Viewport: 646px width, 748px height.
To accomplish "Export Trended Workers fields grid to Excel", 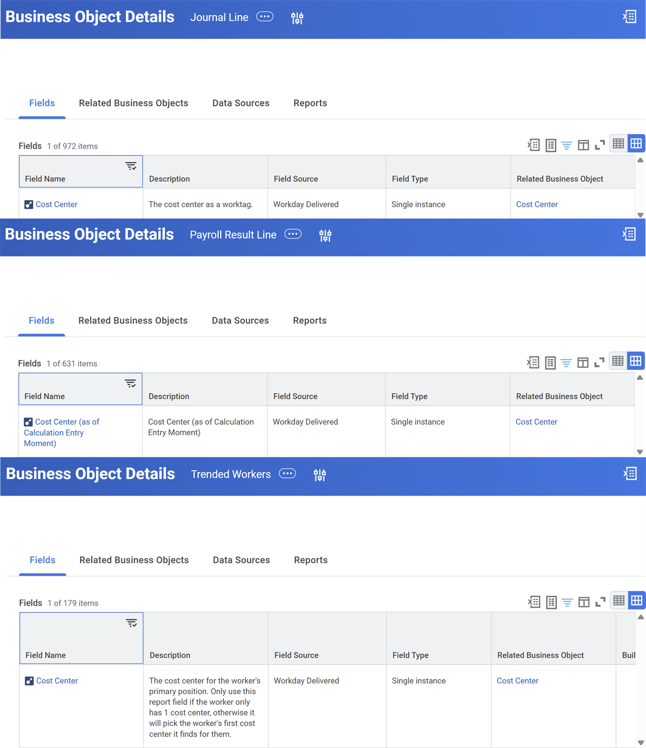I will point(534,602).
